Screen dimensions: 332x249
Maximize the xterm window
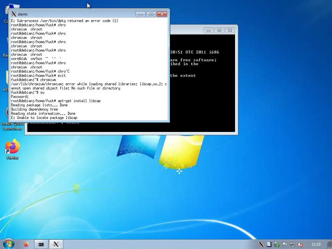tap(151, 14)
